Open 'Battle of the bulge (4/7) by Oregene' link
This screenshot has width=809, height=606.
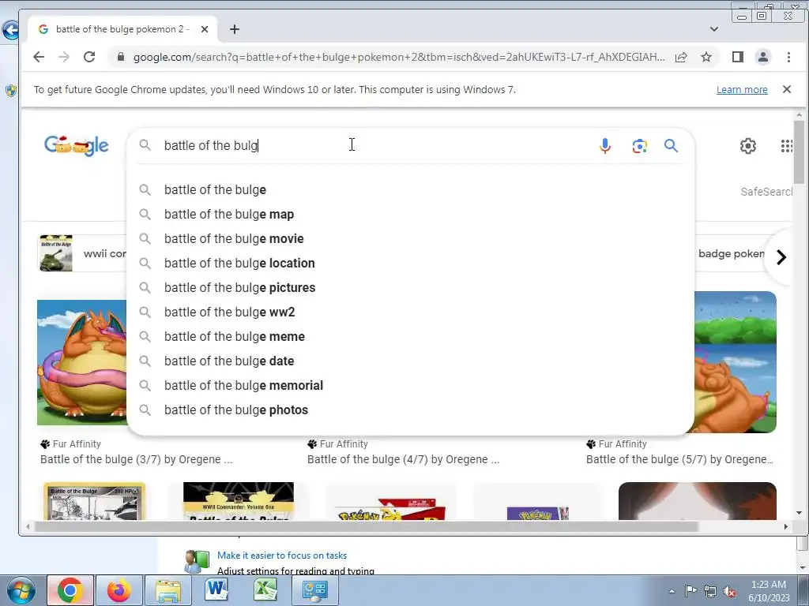403,459
